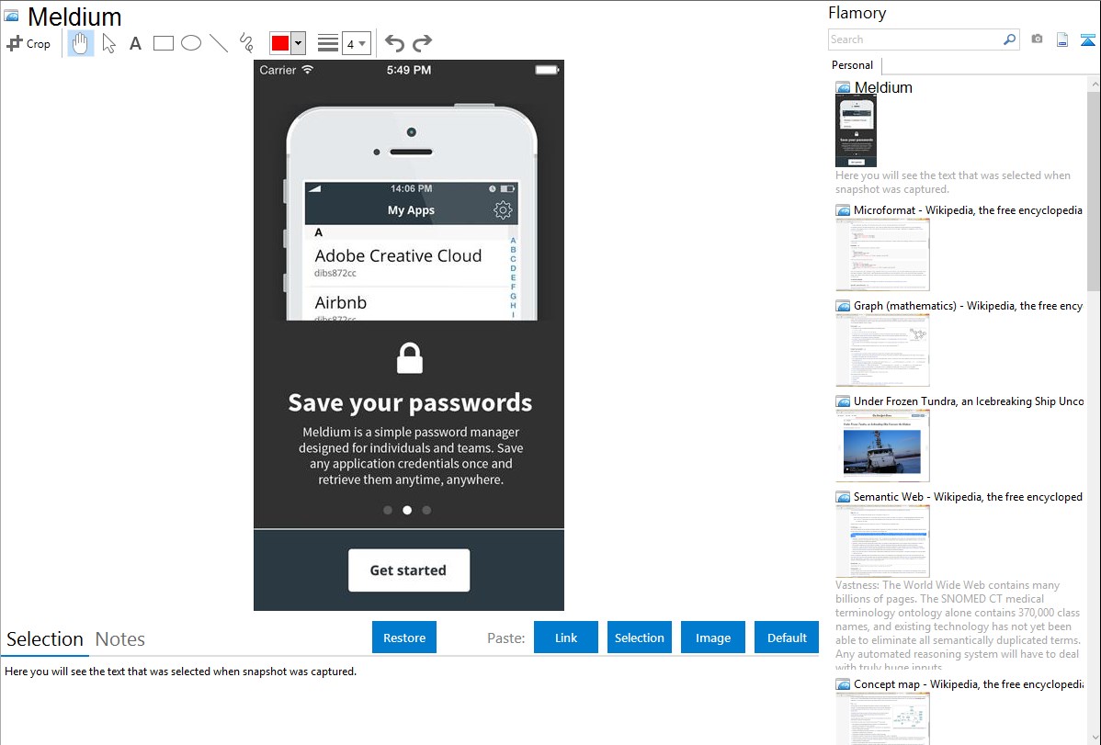Expand the line thickness dropdown
1101x745 pixels.
coord(357,43)
